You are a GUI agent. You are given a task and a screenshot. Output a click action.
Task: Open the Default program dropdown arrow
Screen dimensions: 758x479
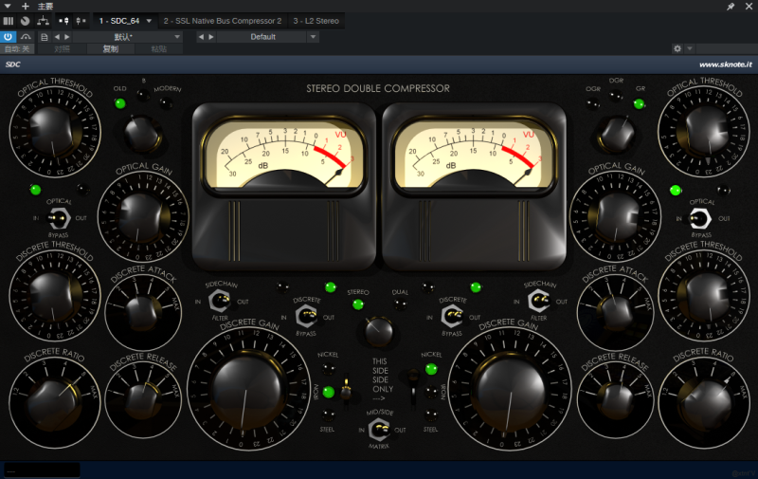314,37
